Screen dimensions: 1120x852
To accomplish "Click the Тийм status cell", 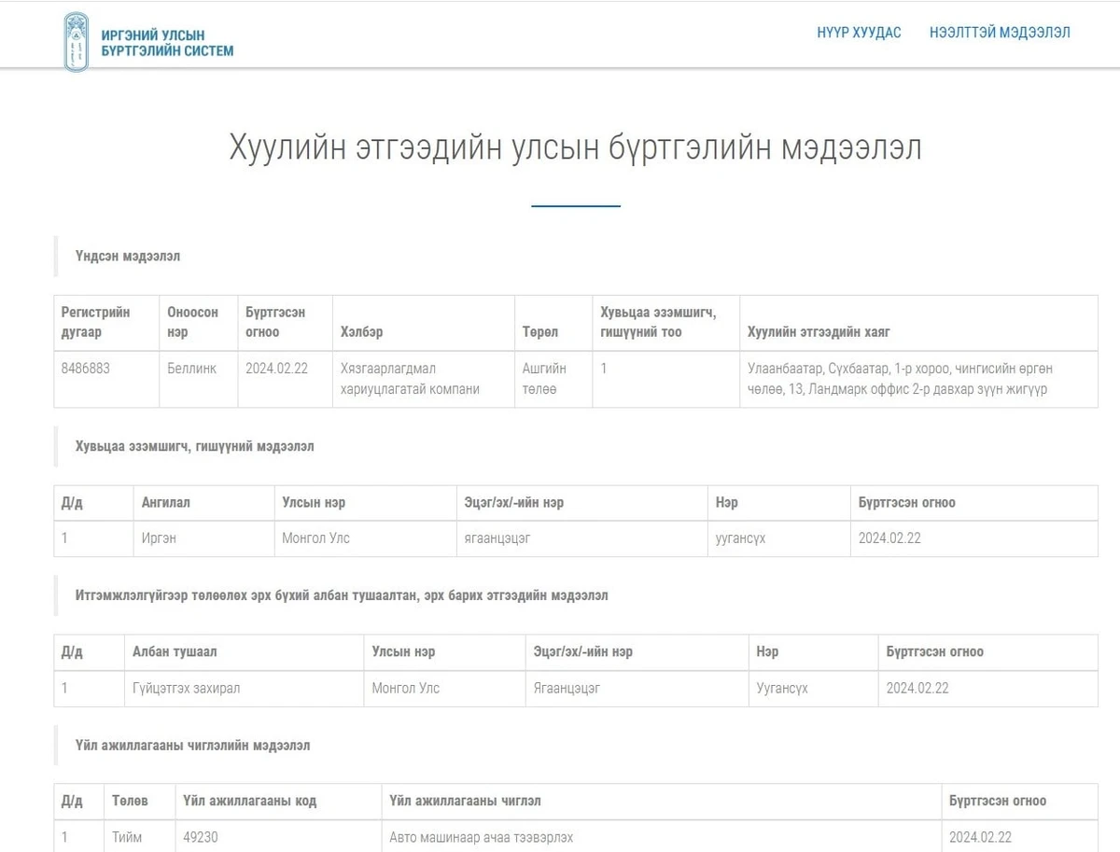I will 127,837.
